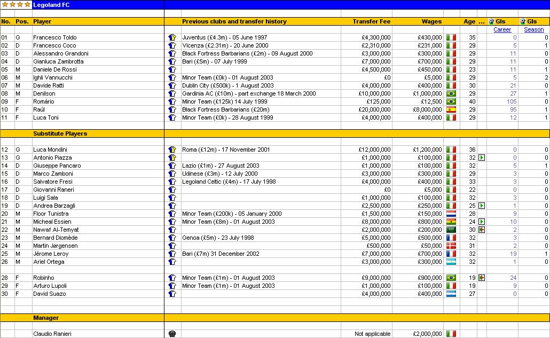Select Claudio Ranieri's black manager icon
Screen dimensions: 550x338
click(172, 334)
